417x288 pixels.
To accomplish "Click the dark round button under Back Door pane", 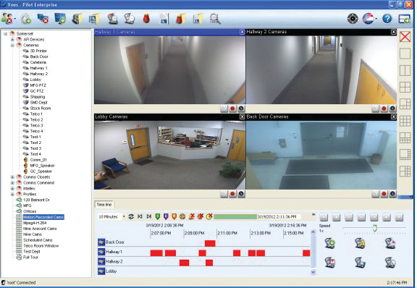I will tap(392, 194).
